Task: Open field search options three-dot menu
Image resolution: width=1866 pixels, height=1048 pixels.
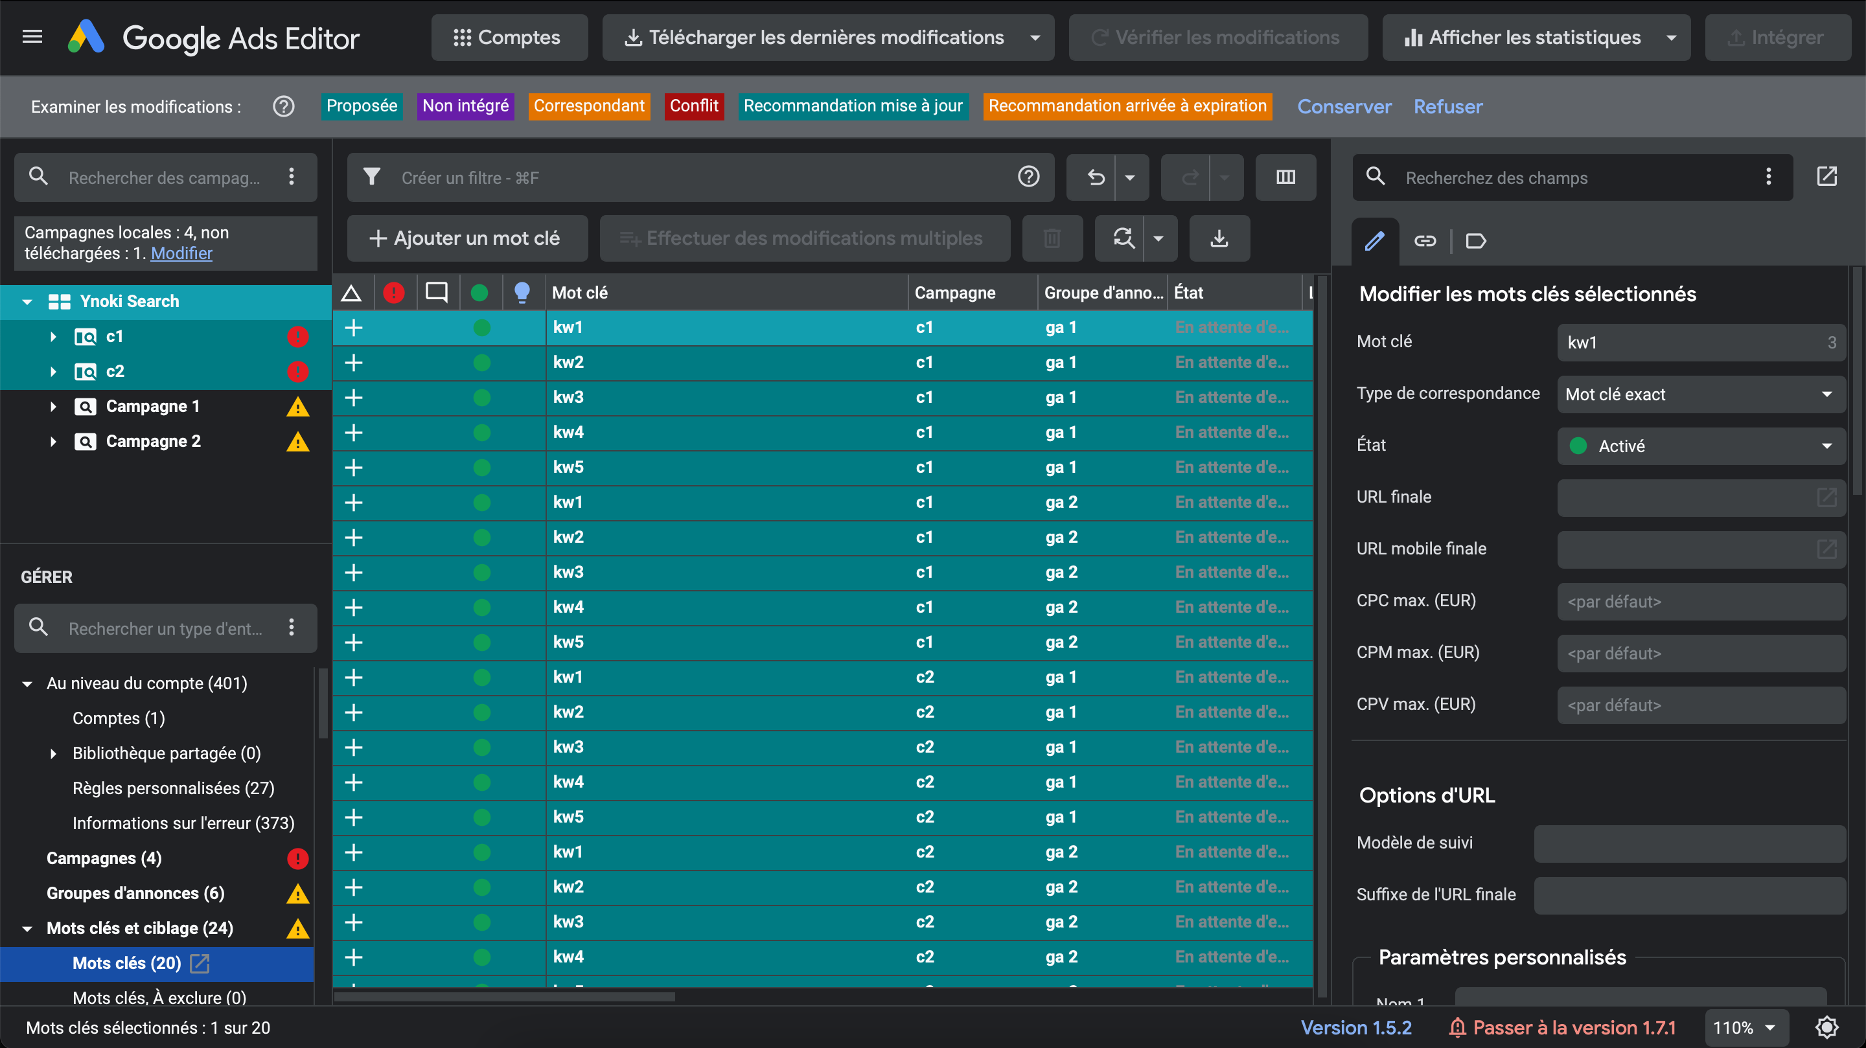Action: pos(1768,177)
